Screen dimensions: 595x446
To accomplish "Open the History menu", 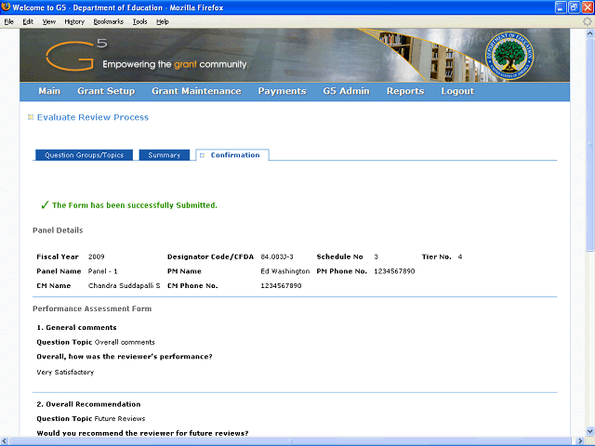I will pyautogui.click(x=74, y=21).
